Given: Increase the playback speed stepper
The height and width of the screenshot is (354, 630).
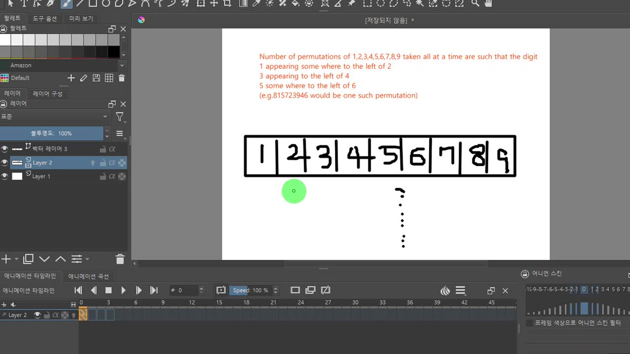Looking at the screenshot, I should coord(276,288).
